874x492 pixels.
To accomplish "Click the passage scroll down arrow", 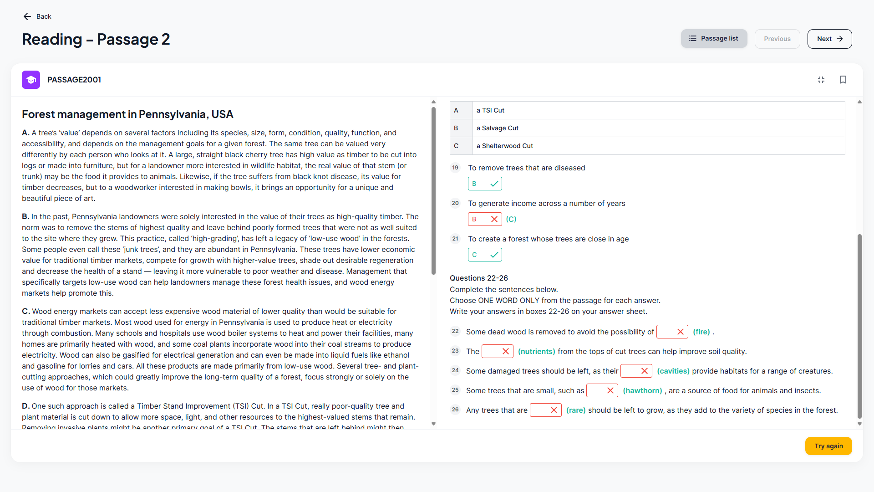I will point(433,424).
